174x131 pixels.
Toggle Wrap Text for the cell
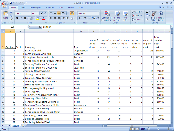point(72,13)
